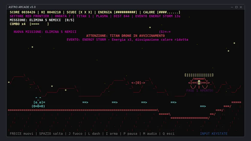Click the PLASMA weapon indicator

click(x=102, y=16)
